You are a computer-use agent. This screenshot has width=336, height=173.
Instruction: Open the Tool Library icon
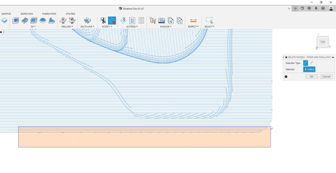point(152,20)
